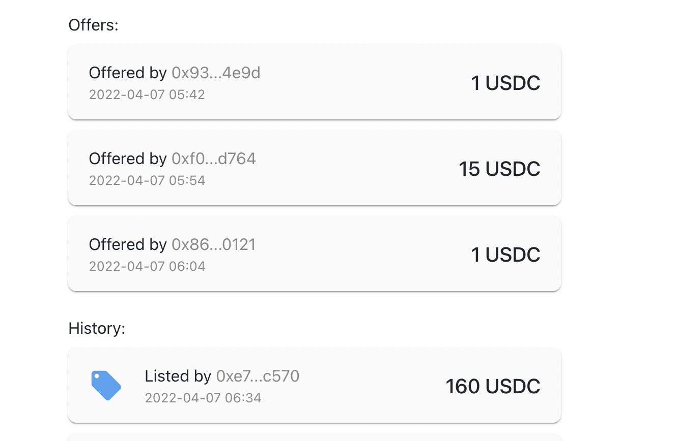Click the 15 USDC offer amount
676x441 pixels.
pyautogui.click(x=499, y=169)
